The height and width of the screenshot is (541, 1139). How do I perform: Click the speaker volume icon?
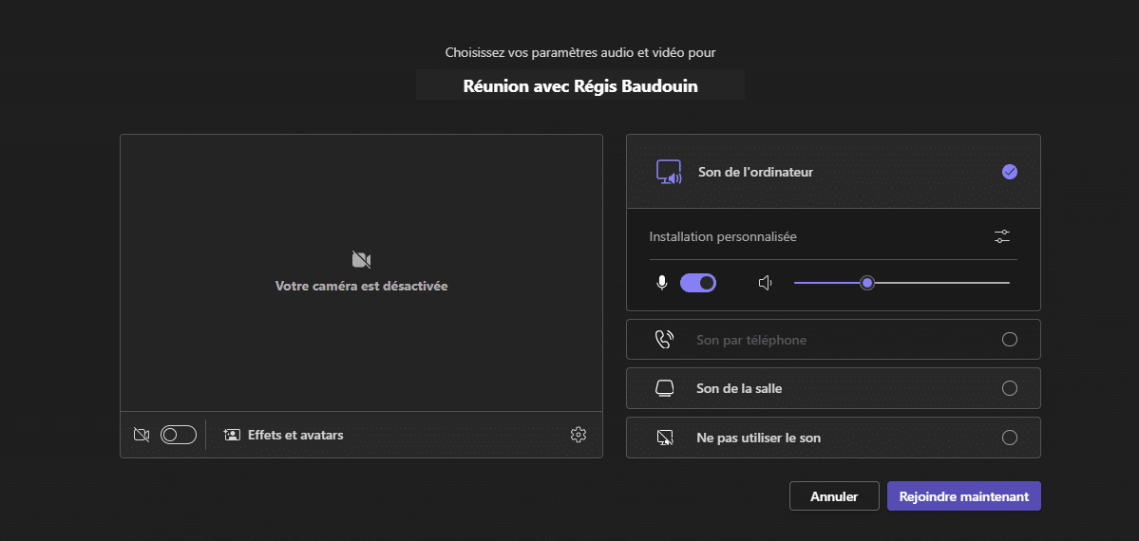[764, 283]
